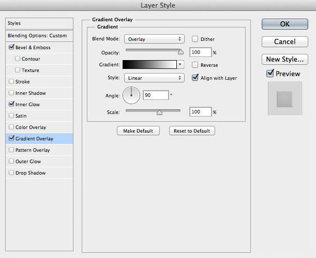Select the Styles list header

point(39,23)
